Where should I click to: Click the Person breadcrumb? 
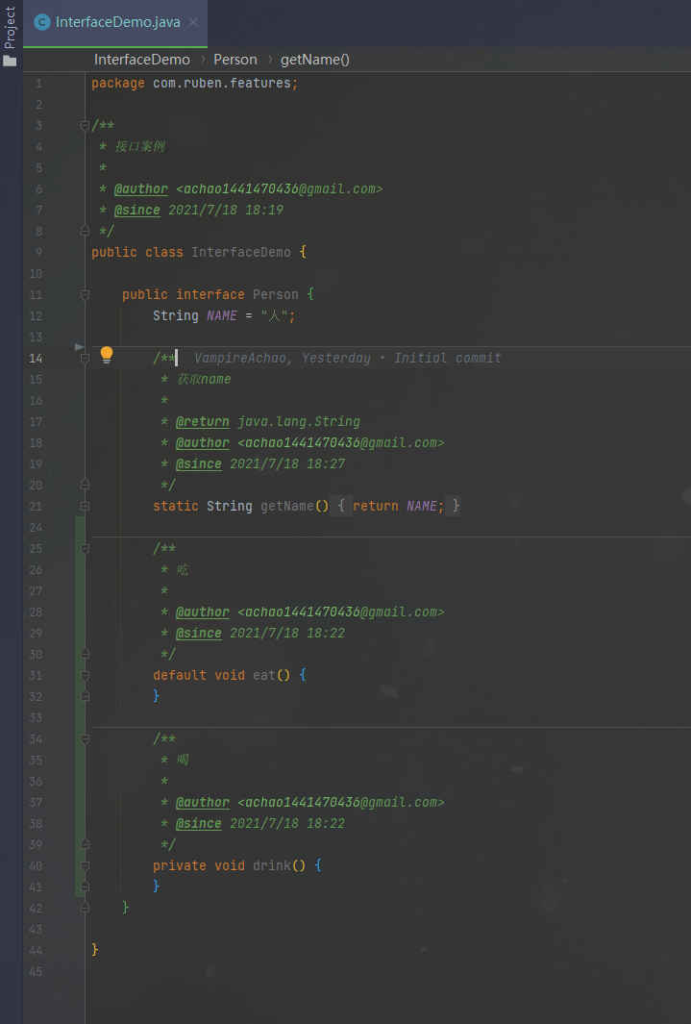tap(234, 60)
